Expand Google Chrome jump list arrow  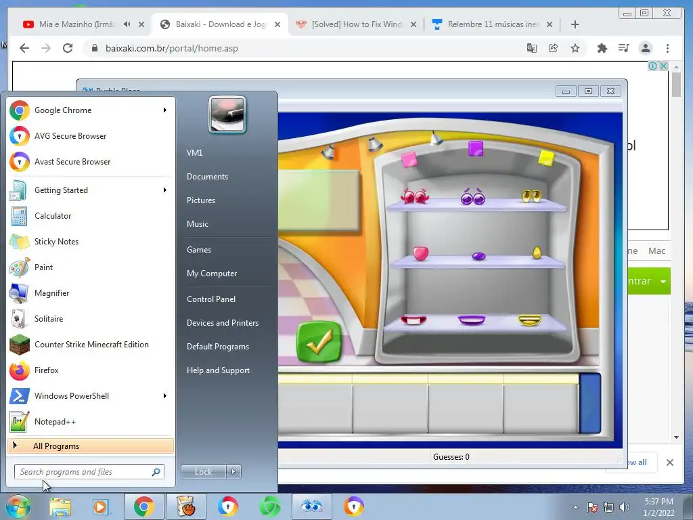pyautogui.click(x=165, y=110)
